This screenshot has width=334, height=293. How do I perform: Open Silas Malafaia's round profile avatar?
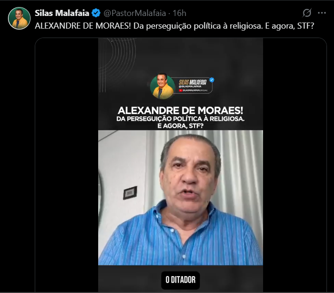click(19, 18)
